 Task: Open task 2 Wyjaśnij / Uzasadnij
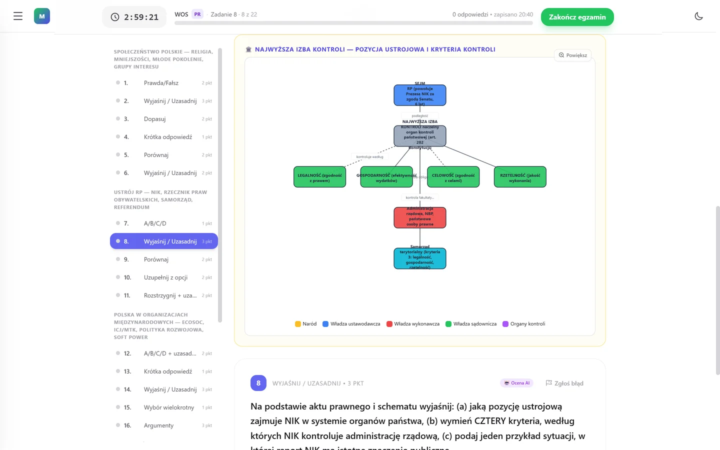click(164, 101)
